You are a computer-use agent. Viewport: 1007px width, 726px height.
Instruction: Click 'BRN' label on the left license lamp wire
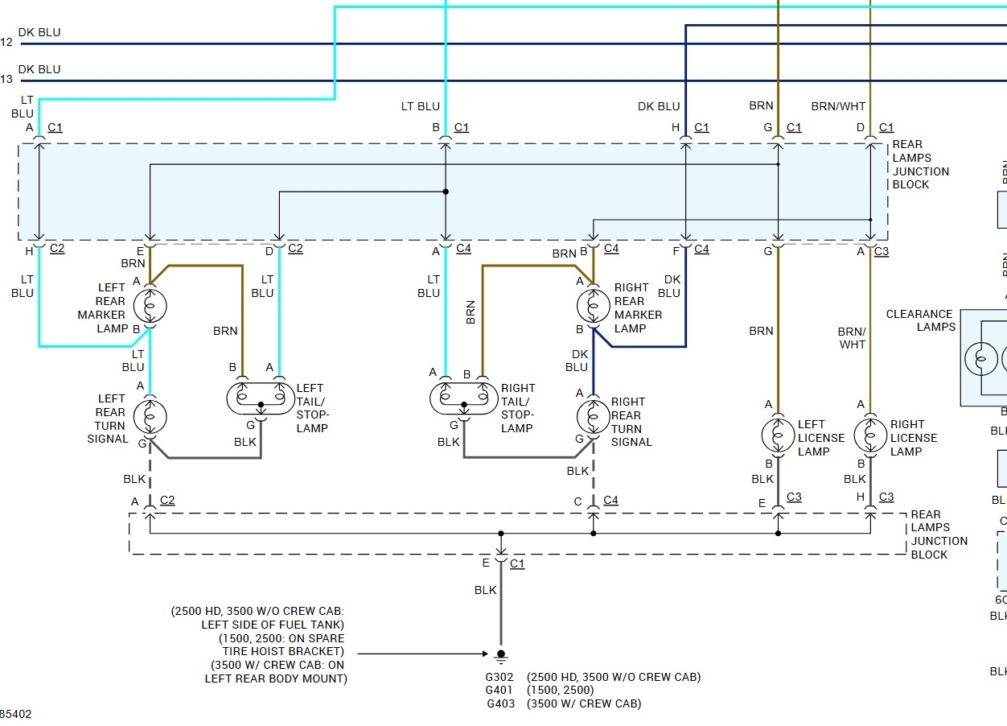click(762, 331)
